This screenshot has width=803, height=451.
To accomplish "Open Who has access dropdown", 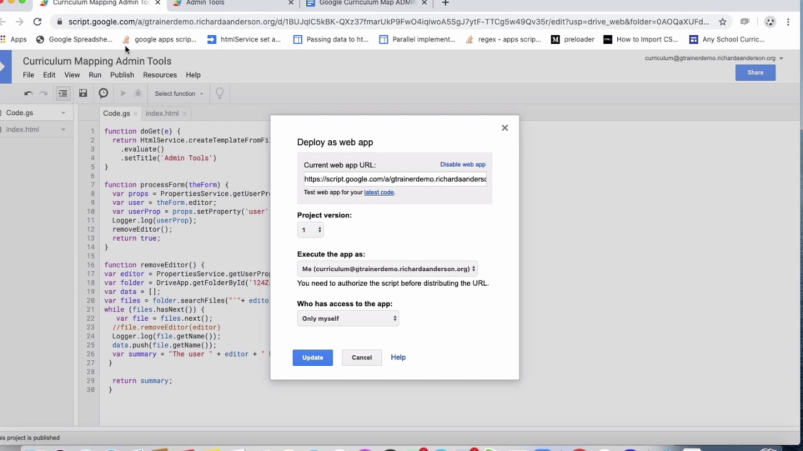I will [348, 318].
